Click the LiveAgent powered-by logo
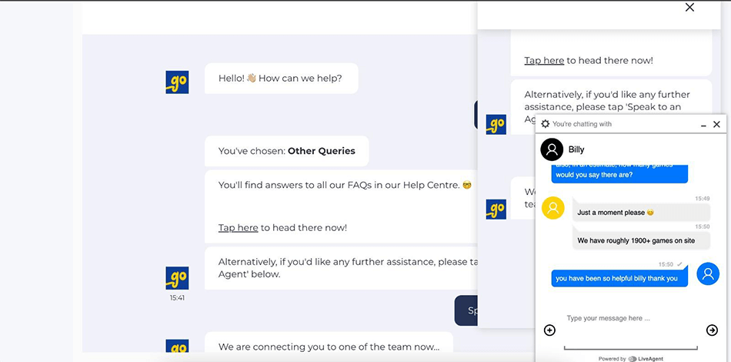Viewport: 731px width, 362px height. 645,358
